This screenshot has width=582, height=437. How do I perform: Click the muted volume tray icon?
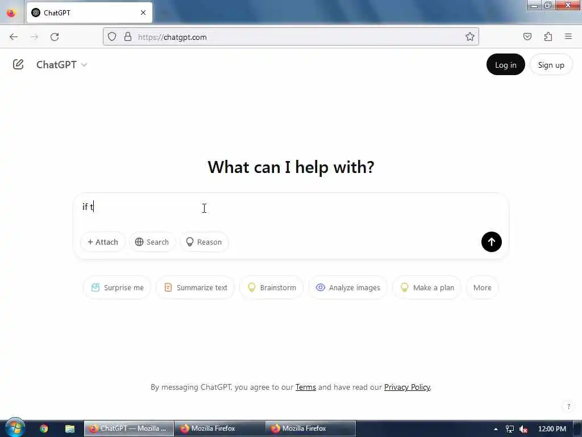pos(523,429)
